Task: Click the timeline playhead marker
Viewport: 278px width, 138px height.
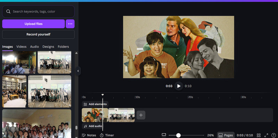Action: point(103,95)
